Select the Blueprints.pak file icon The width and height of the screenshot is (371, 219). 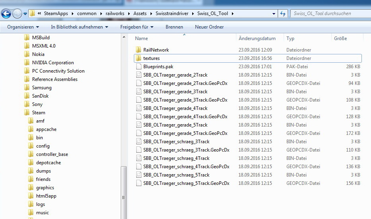[139, 67]
